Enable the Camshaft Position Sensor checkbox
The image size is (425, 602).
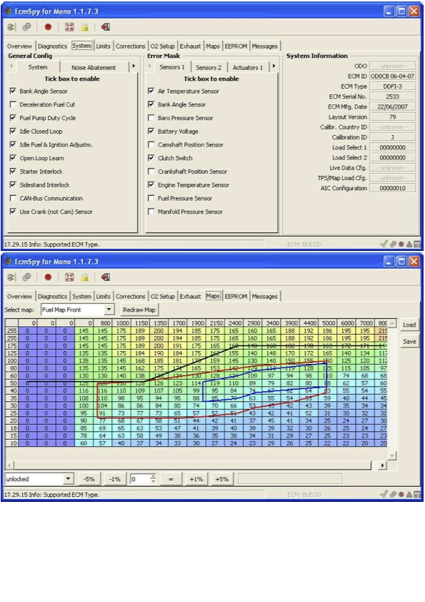(x=151, y=144)
